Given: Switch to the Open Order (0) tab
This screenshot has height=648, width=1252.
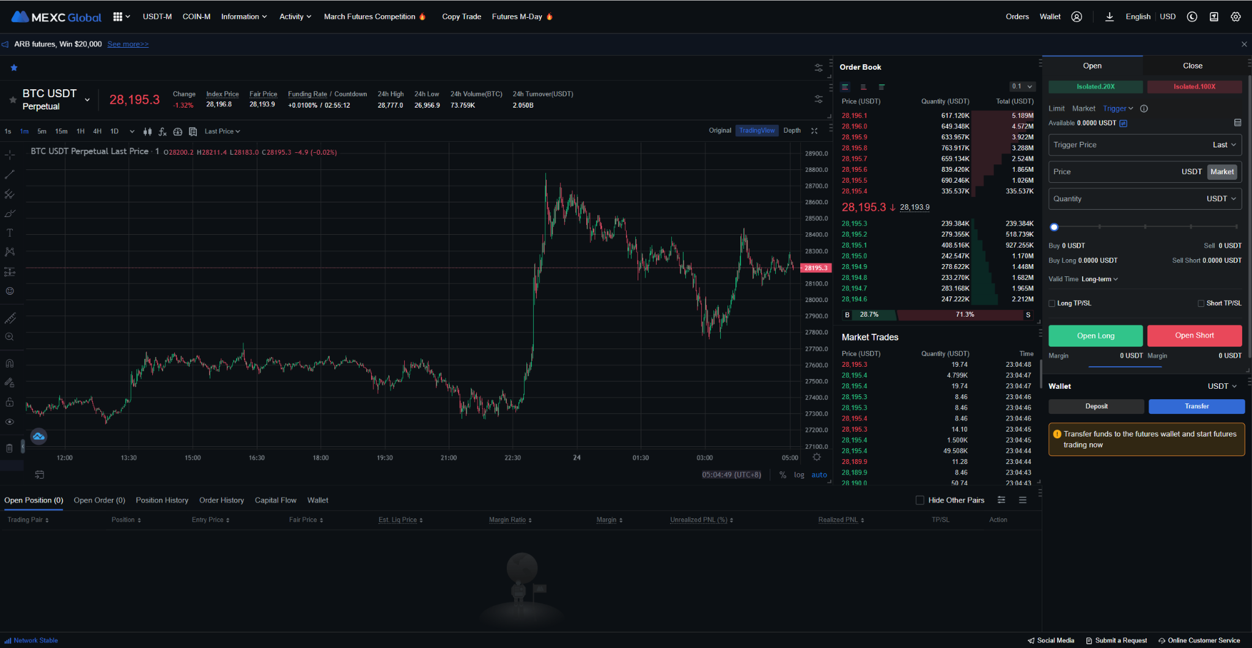Looking at the screenshot, I should point(100,500).
